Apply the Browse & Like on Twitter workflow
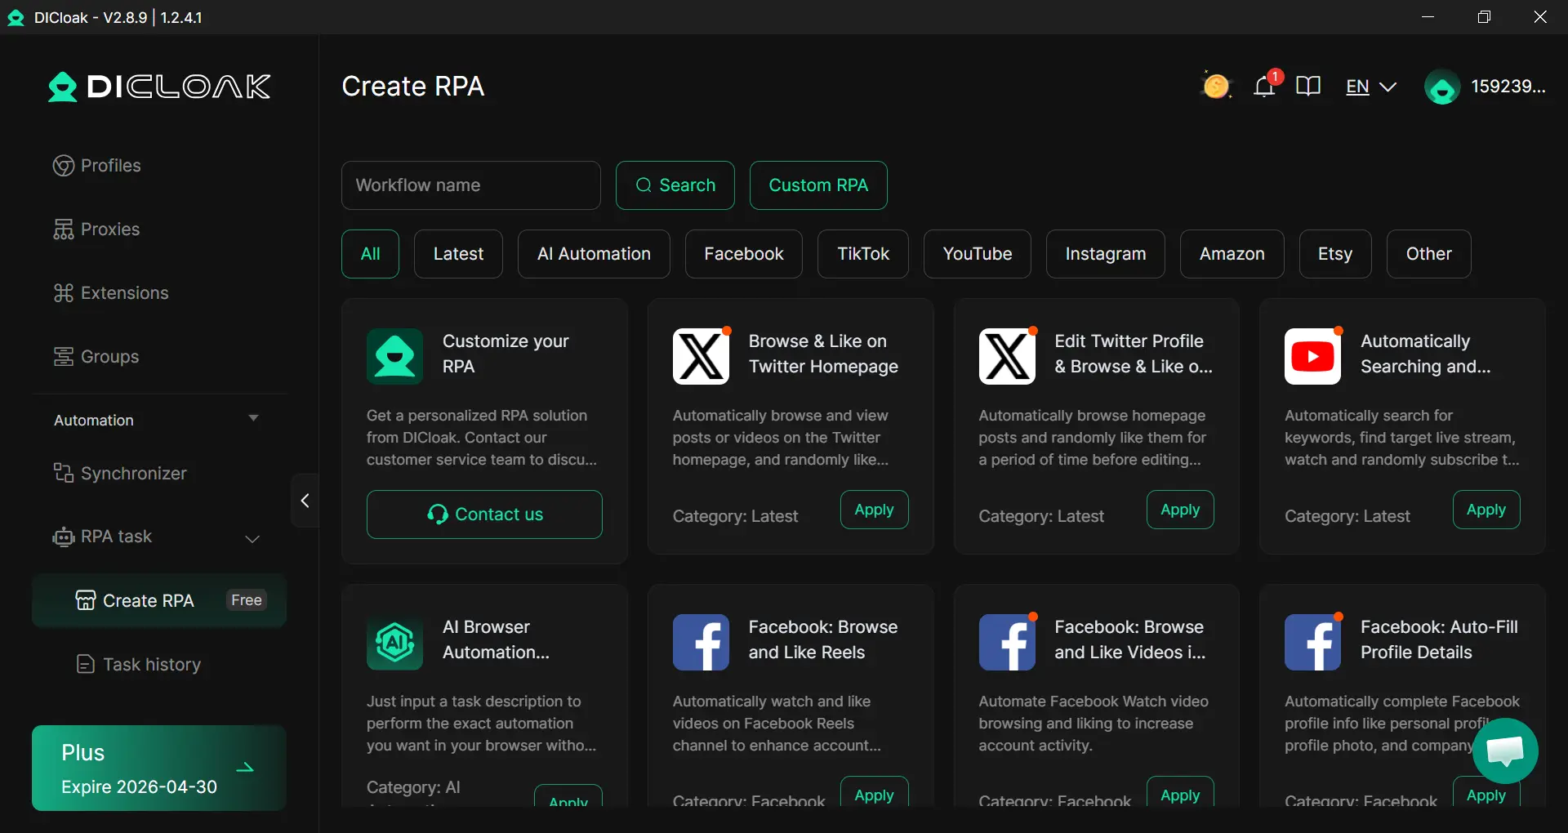 point(874,510)
